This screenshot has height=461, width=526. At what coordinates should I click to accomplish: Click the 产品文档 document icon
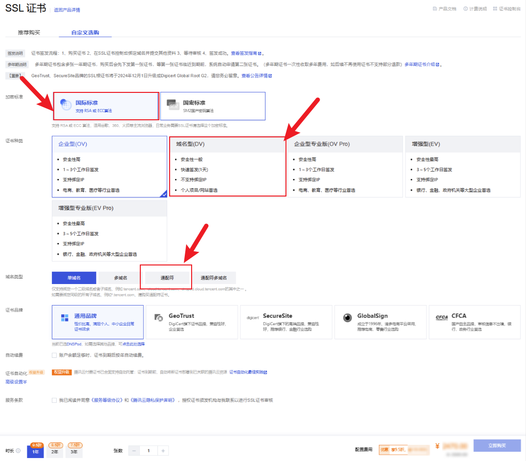coord(435,9)
